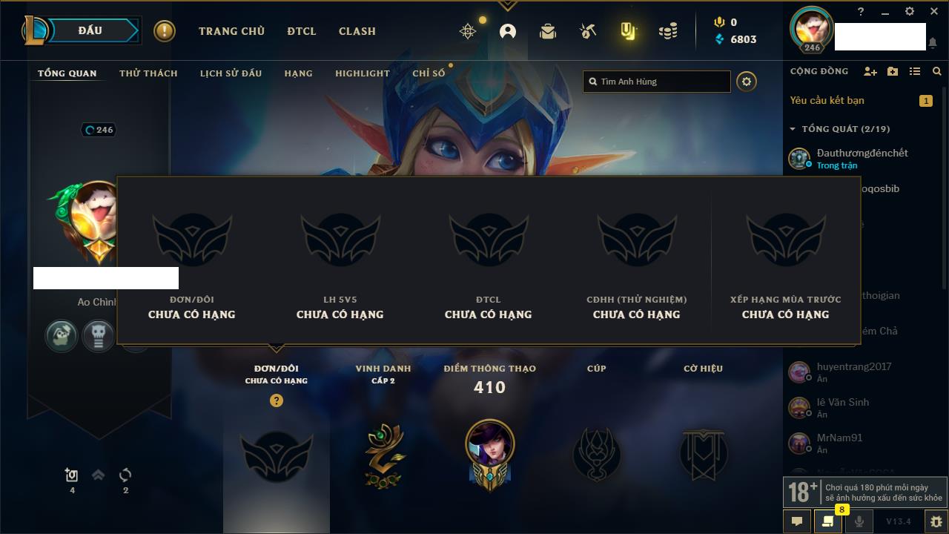
Task: Switch to the LỊCH SỬ ĐẤU tab
Action: click(x=231, y=73)
